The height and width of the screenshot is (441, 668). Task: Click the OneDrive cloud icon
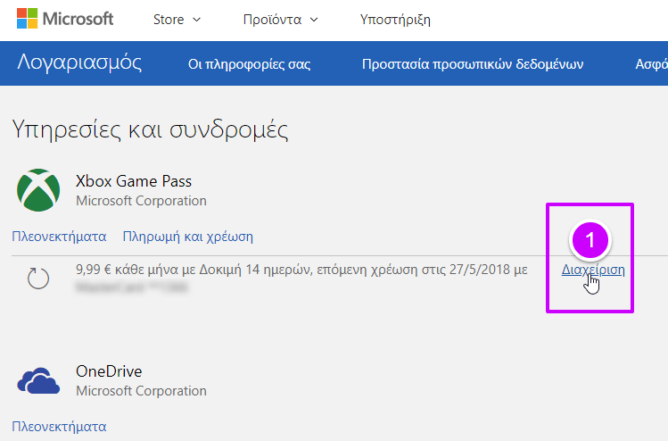38,380
